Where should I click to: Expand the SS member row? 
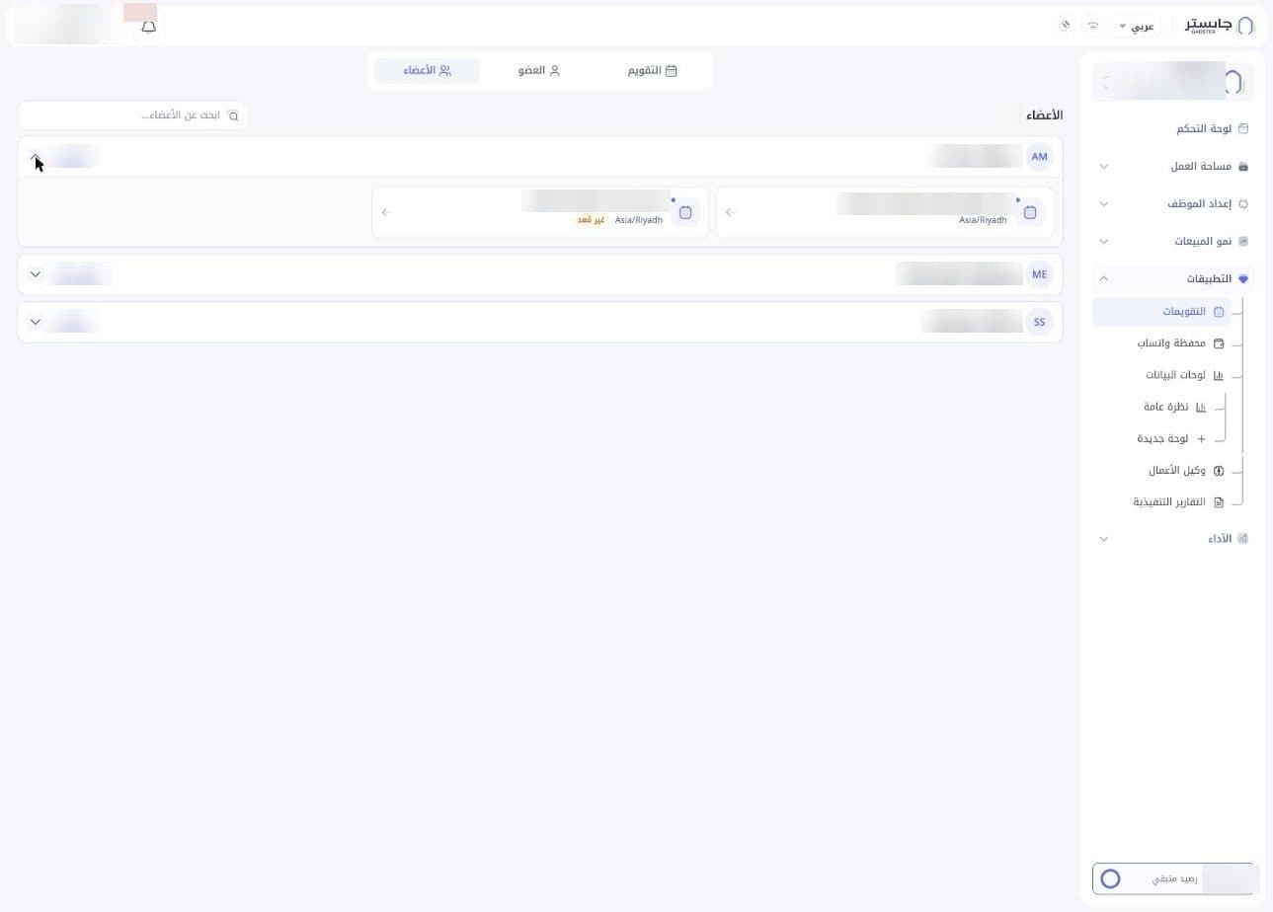pos(36,322)
